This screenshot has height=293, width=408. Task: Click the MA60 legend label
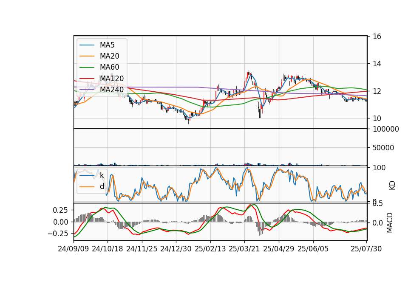pos(109,68)
